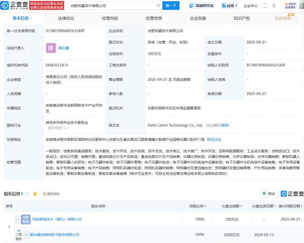Click 更新 next to the English name
This screenshot has width=304, height=243.
point(225,125)
